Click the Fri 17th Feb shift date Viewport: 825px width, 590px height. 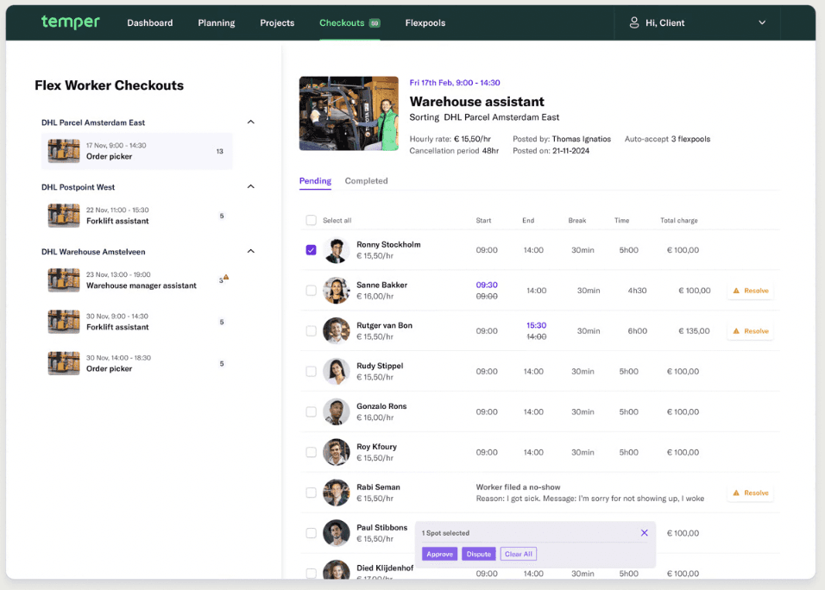pos(455,83)
